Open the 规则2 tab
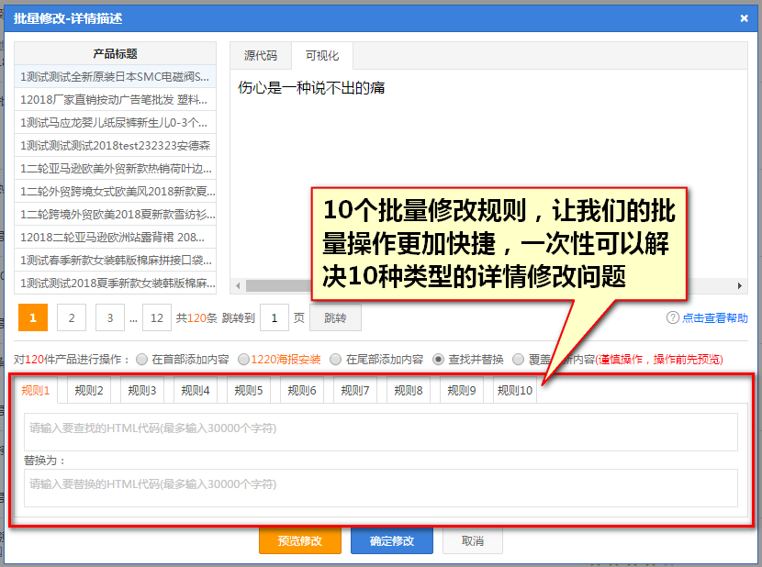The image size is (762, 567). click(x=87, y=391)
